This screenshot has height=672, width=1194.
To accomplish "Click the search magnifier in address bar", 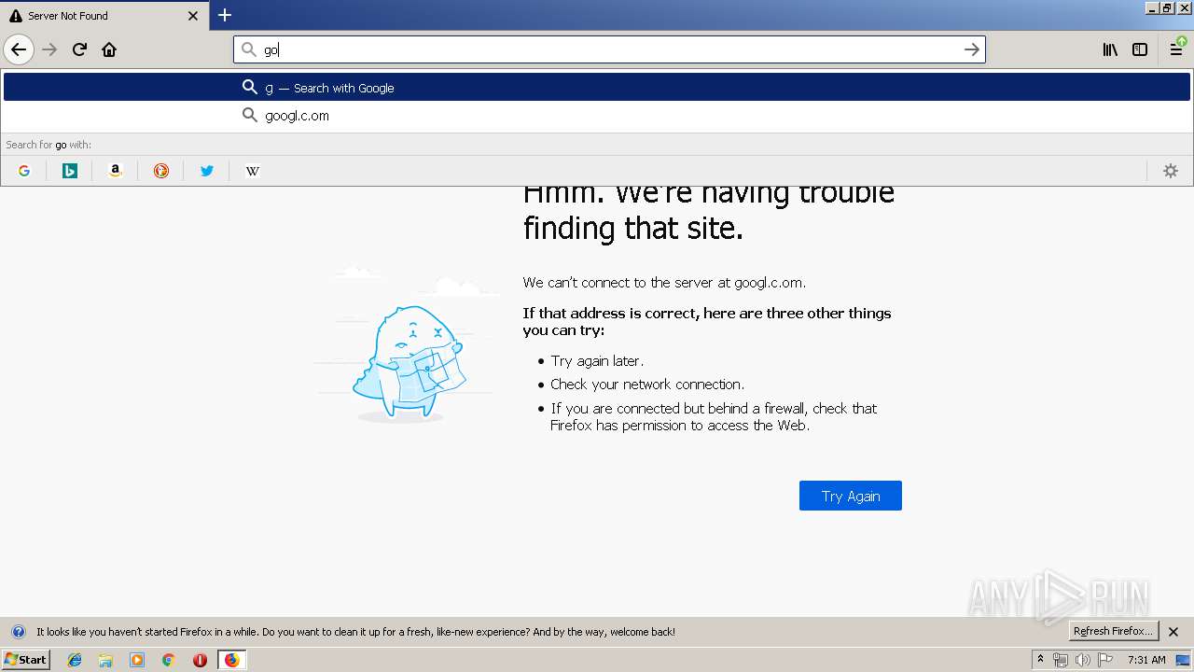I will [249, 49].
